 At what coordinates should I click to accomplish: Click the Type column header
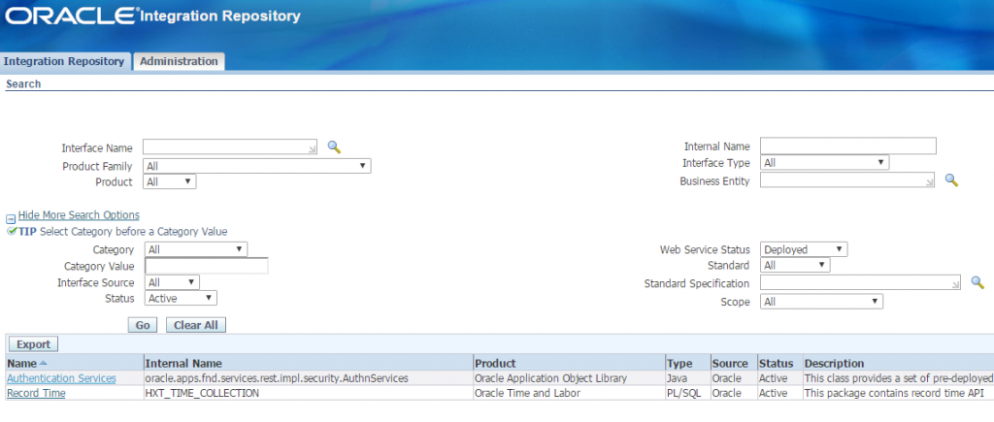point(679,364)
